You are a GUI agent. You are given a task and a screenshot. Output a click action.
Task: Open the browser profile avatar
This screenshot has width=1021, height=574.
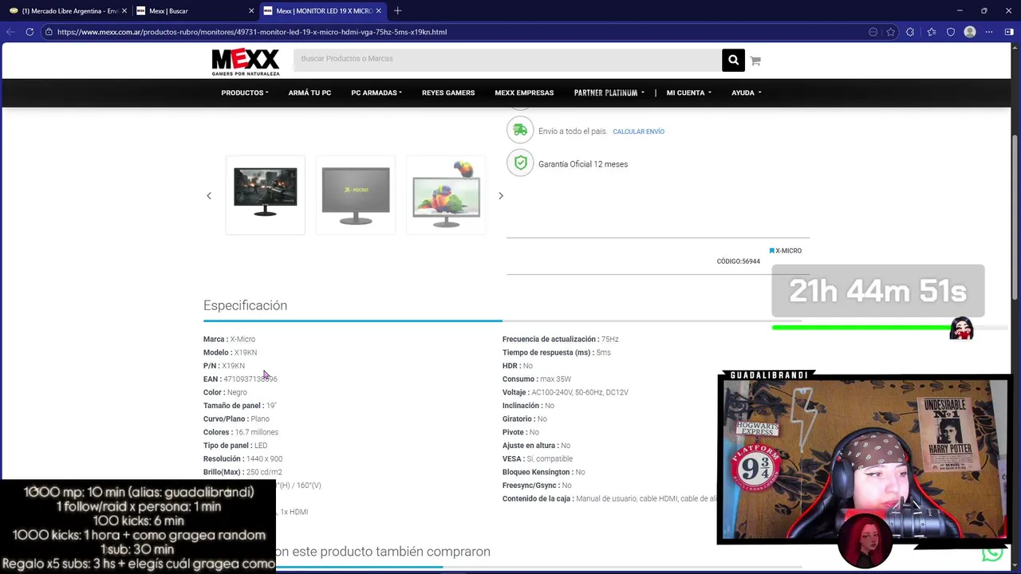click(970, 32)
